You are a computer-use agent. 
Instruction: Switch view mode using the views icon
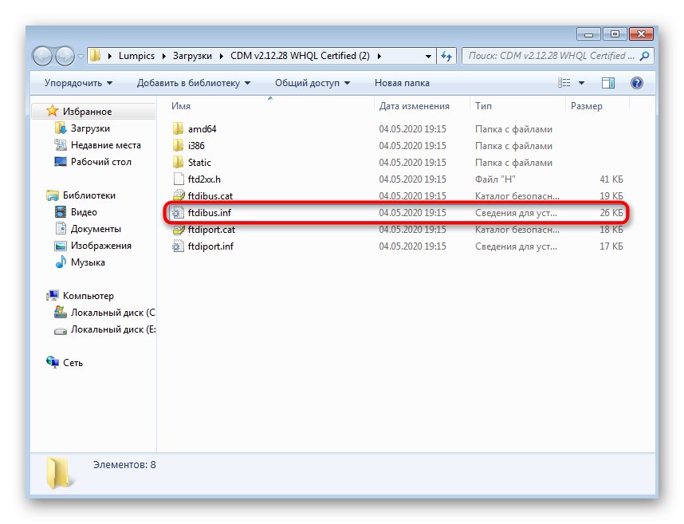tap(564, 82)
